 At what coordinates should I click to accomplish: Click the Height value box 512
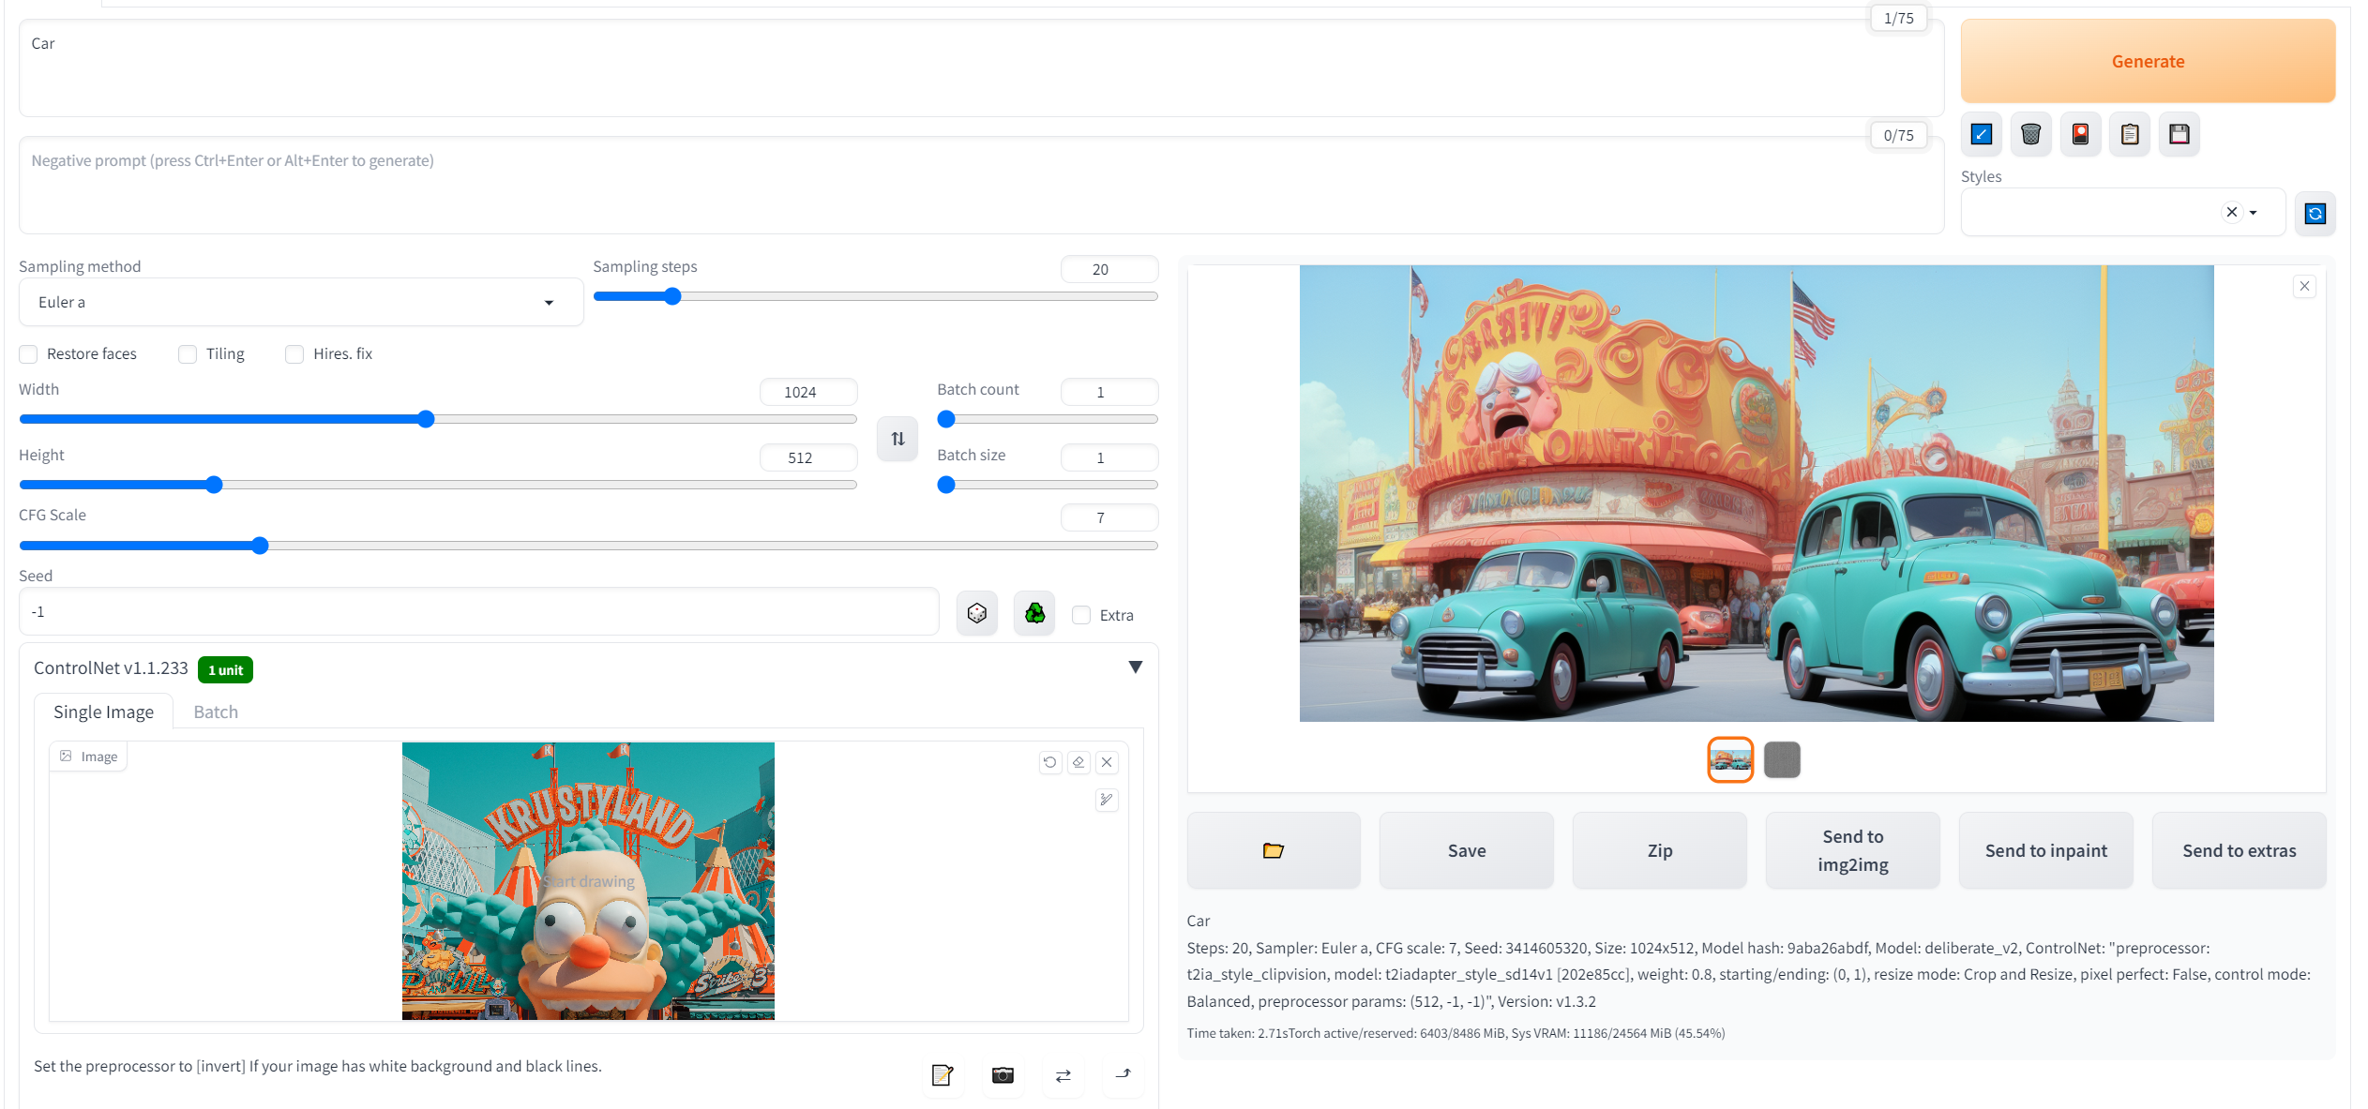[x=808, y=457]
